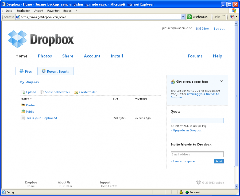The width and height of the screenshot is (240, 196).
Task: Sort files by Name column
Action: pyautogui.click(x=25, y=99)
